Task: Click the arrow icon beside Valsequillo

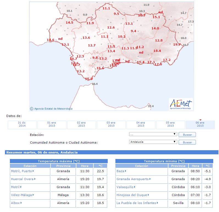Action: pos(135,187)
